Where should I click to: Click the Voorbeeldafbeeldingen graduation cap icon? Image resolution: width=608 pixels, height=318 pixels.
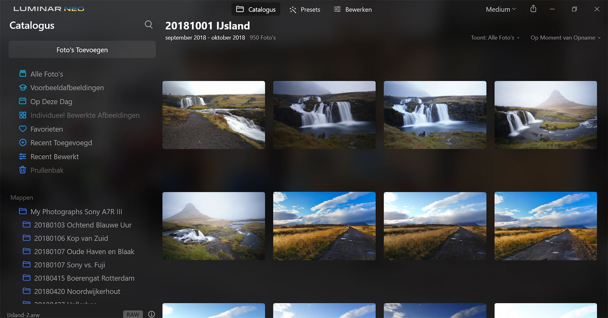23,88
